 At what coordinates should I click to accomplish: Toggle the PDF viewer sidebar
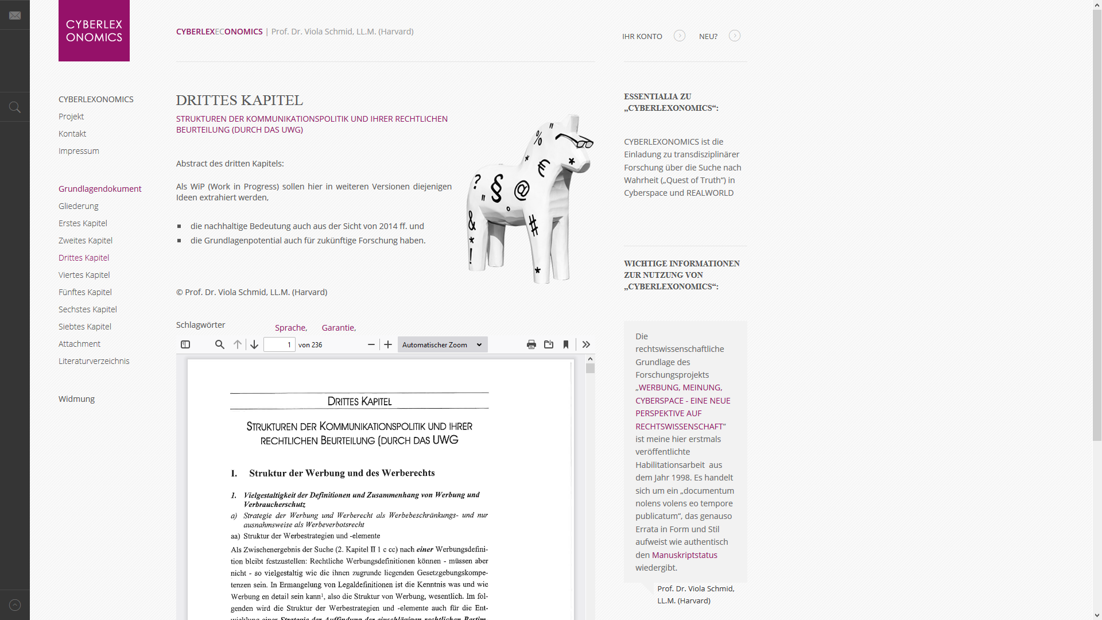click(185, 344)
